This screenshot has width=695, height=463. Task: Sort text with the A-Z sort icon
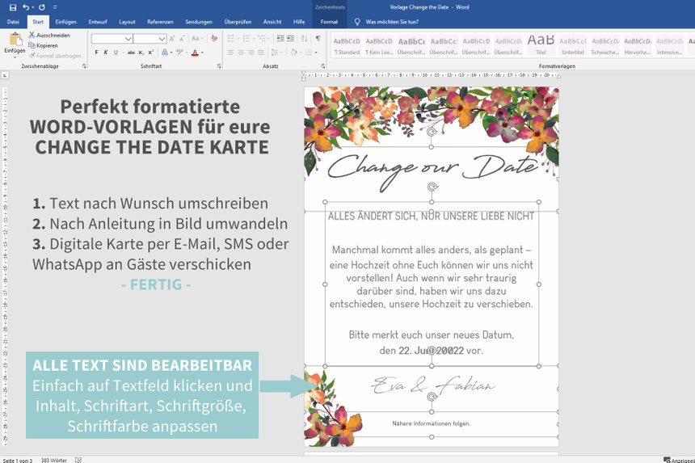(305, 39)
